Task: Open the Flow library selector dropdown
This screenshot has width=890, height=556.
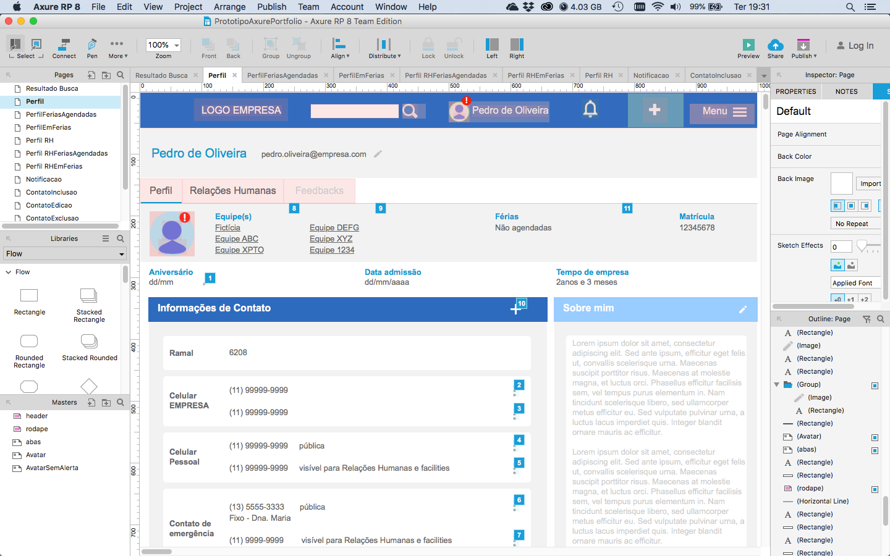Action: tap(65, 254)
